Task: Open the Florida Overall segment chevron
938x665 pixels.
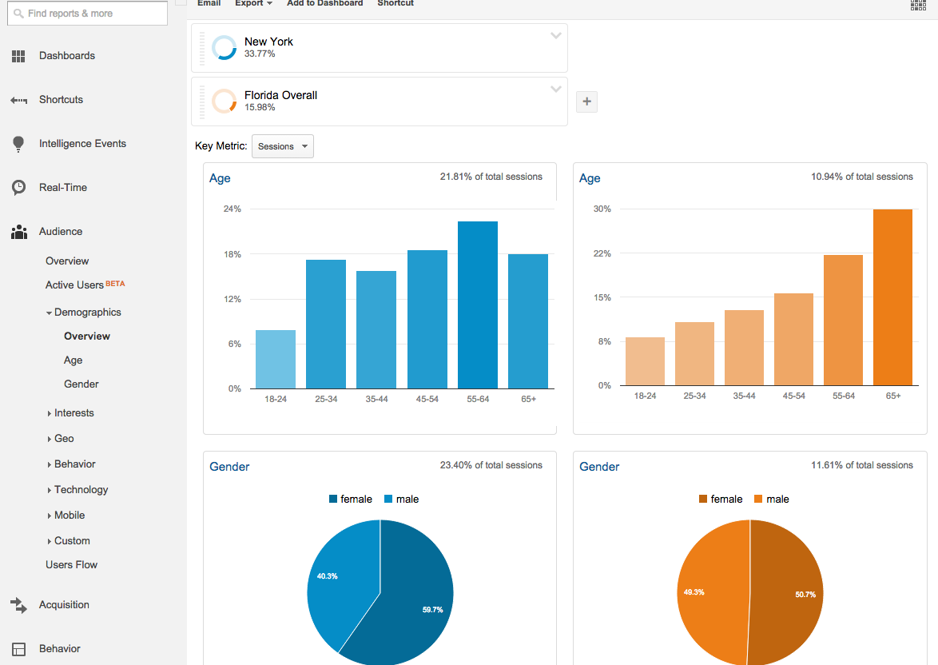Action: [x=555, y=89]
